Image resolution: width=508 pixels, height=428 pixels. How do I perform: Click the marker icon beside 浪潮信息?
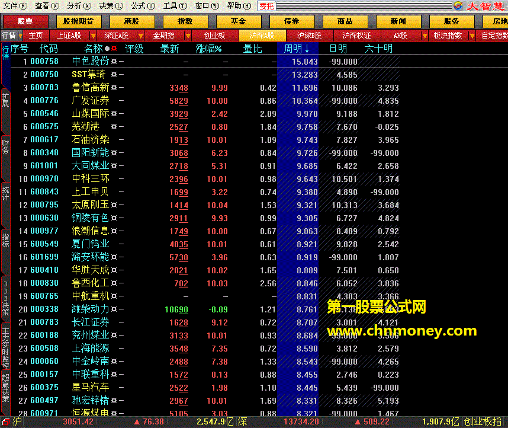114,231
